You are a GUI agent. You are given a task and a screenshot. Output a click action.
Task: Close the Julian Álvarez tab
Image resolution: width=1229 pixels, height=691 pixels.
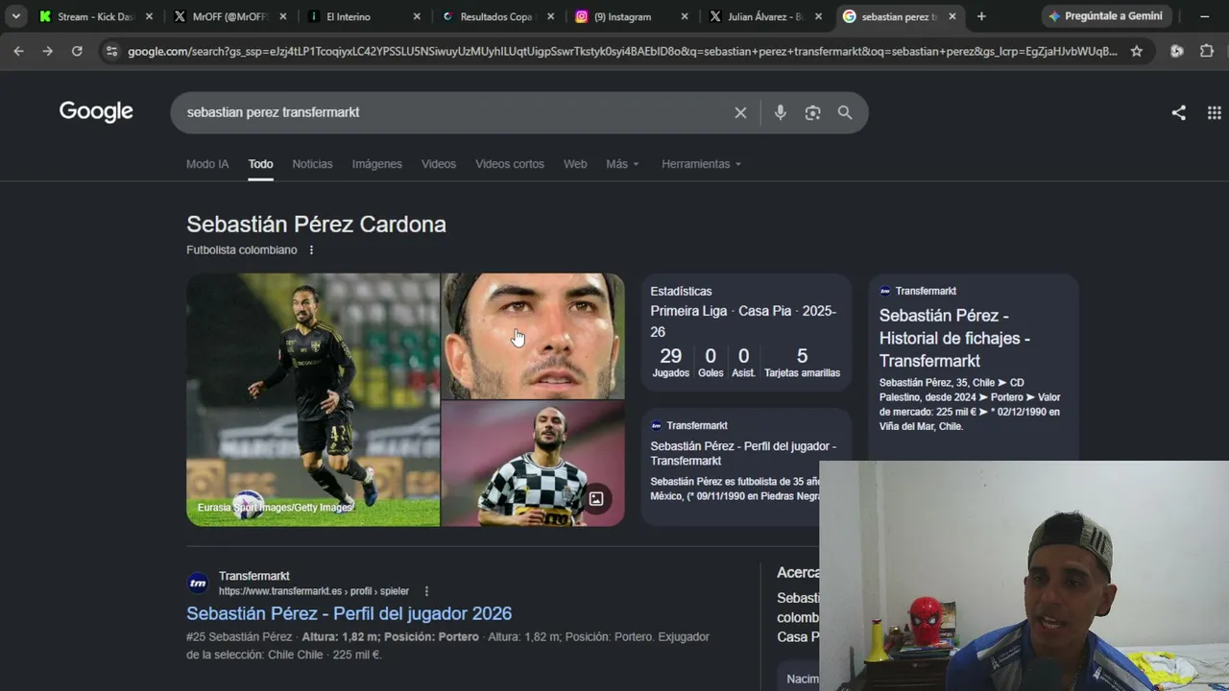click(818, 16)
